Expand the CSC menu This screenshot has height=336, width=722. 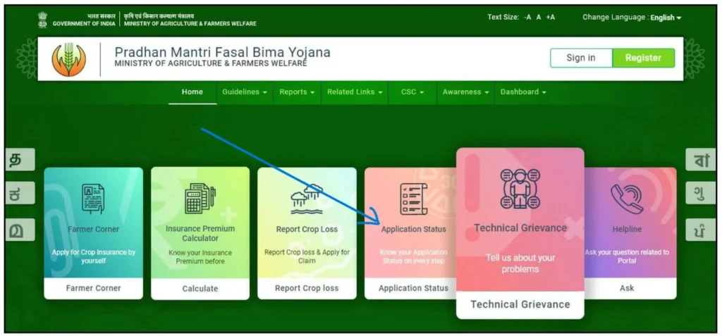pos(412,92)
